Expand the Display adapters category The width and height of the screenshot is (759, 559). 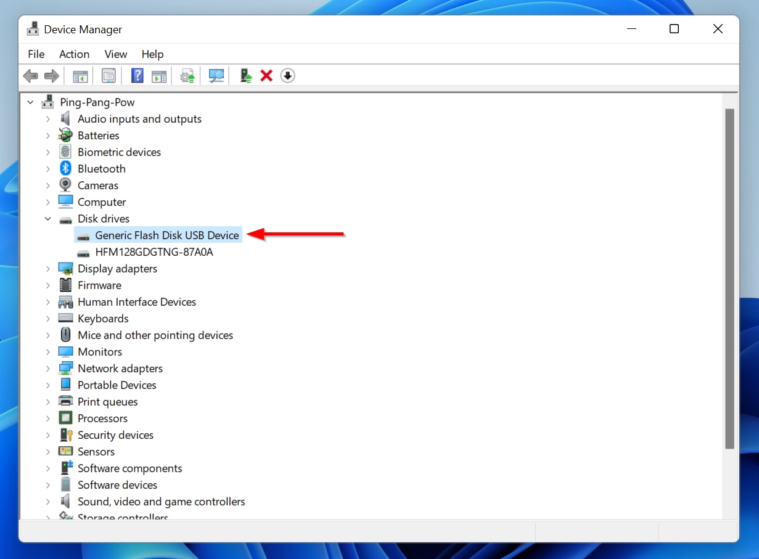coord(48,269)
